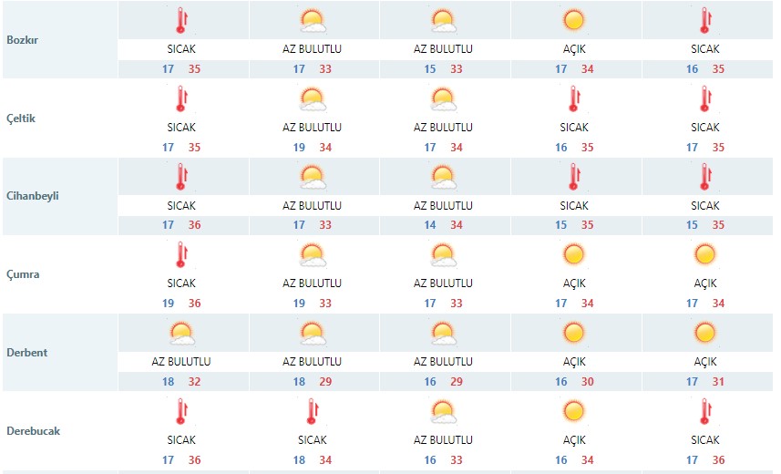Click Cihanbeyli's third-day partly cloudy icon

coord(443,177)
